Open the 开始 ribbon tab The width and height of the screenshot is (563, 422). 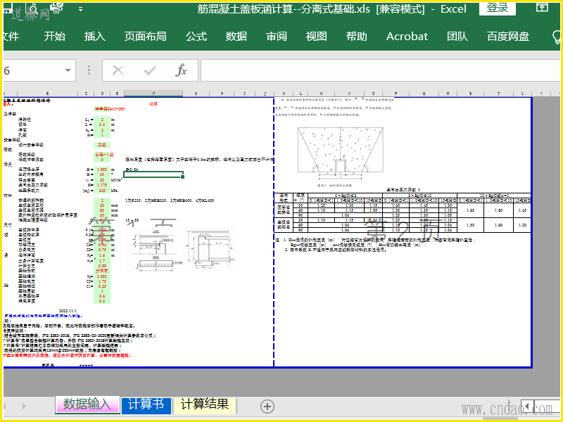tap(55, 37)
